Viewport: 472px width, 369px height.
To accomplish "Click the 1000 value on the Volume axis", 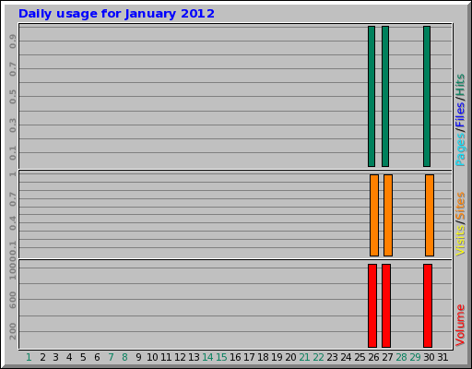I will coord(13,269).
